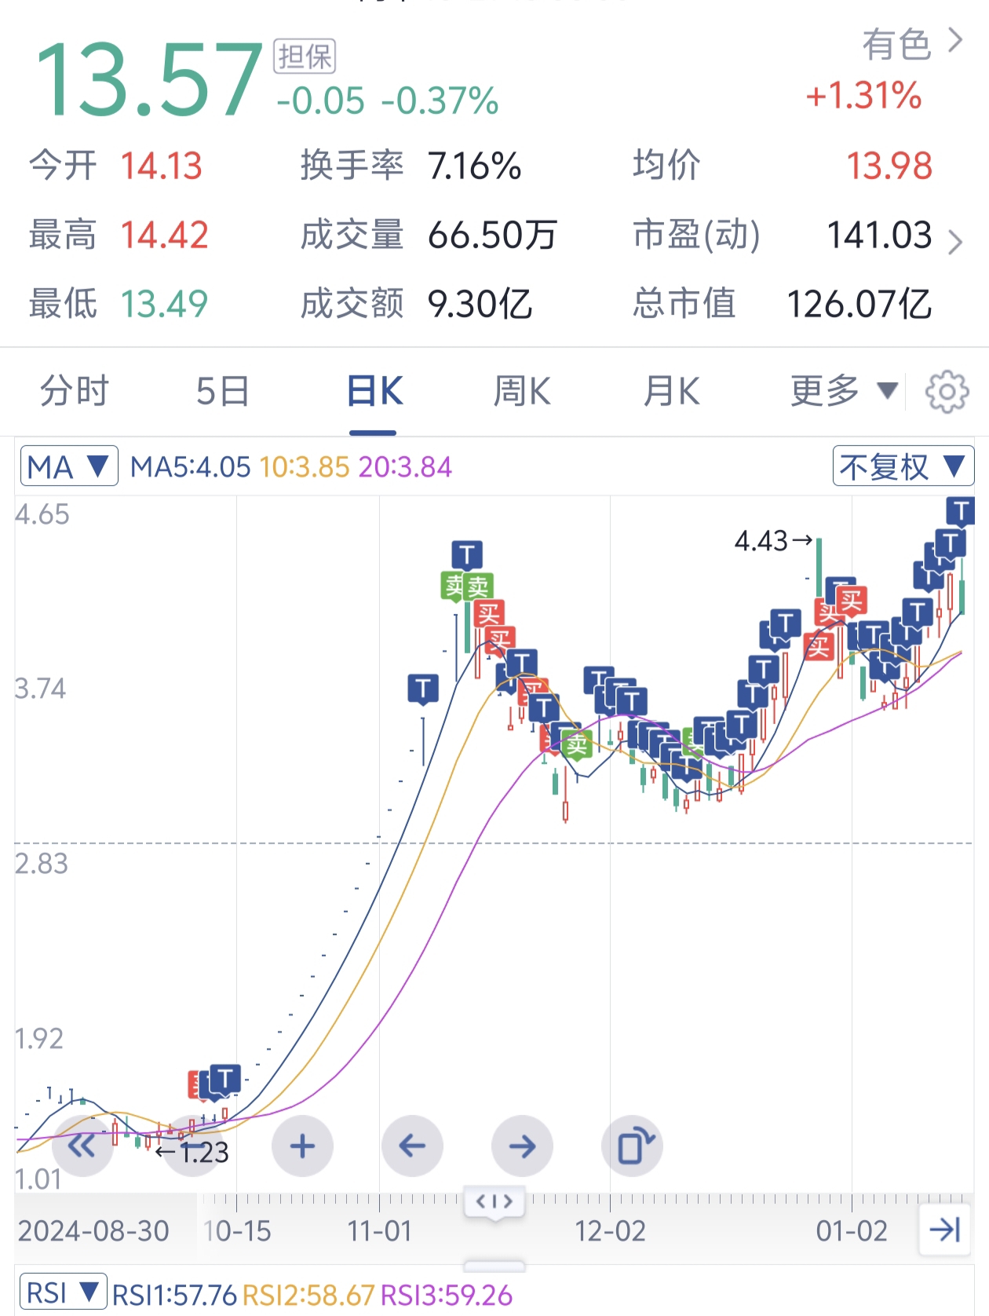Open the MA indicator dropdown
989x1316 pixels.
point(69,466)
